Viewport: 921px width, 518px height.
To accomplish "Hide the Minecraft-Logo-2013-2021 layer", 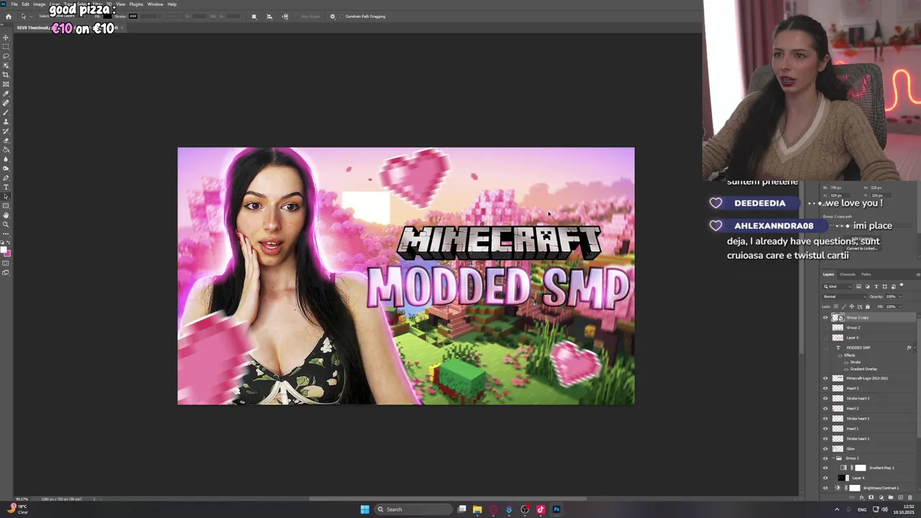I will [825, 378].
